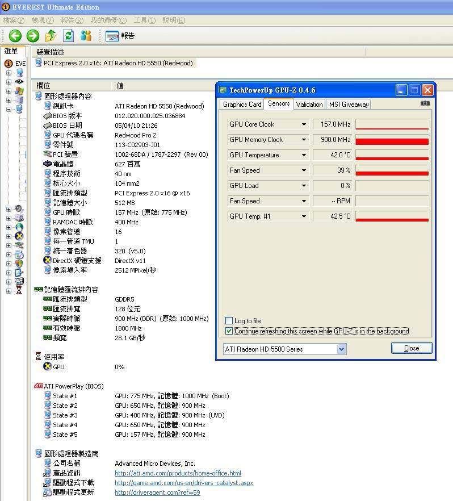The width and height of the screenshot is (453, 501).
Task: Open the ati.amd.com products link
Action: click(x=178, y=473)
